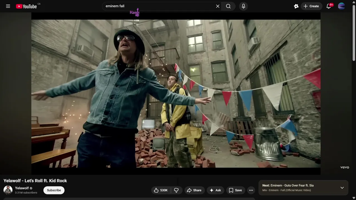The width and height of the screenshot is (356, 200).
Task: Open the more actions three-dot menu
Action: pyautogui.click(x=251, y=190)
